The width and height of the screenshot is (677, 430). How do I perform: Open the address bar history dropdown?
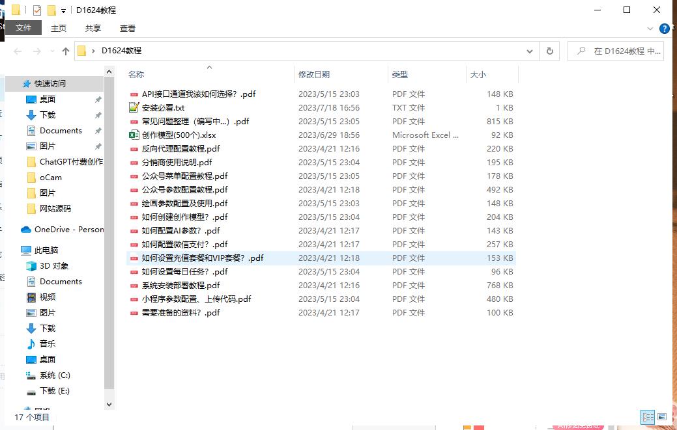click(530, 51)
